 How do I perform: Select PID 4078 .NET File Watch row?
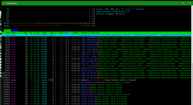[96, 54]
